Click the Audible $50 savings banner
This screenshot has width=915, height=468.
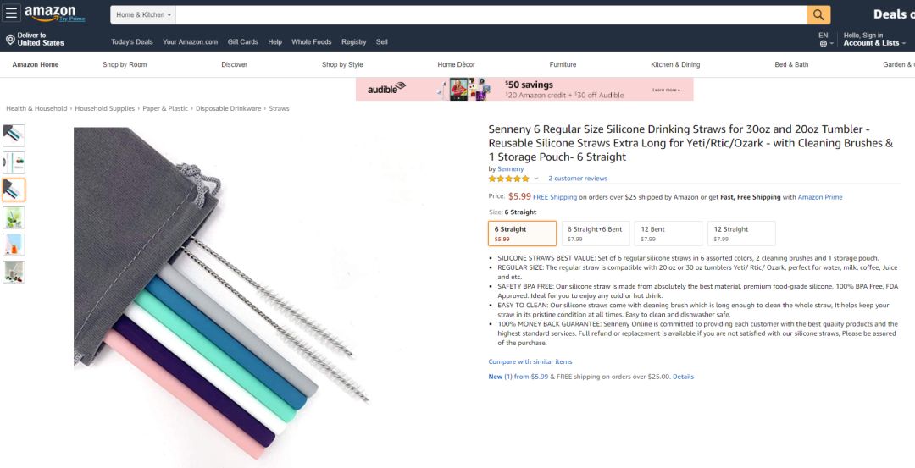pos(524,90)
